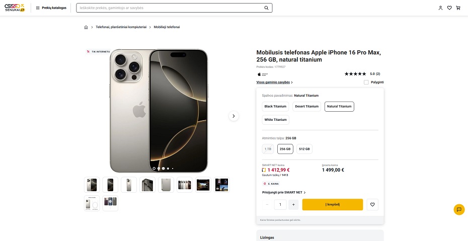Expand Visos gaminio savybės link

coord(274,83)
